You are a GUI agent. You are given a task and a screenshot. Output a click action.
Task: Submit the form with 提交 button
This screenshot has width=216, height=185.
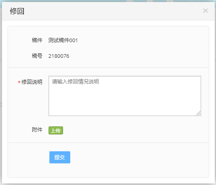60,157
